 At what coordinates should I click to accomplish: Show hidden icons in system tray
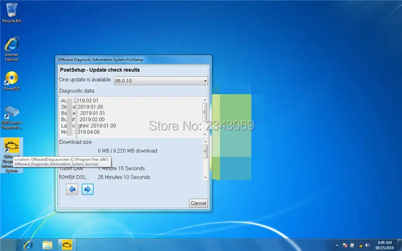(337, 245)
